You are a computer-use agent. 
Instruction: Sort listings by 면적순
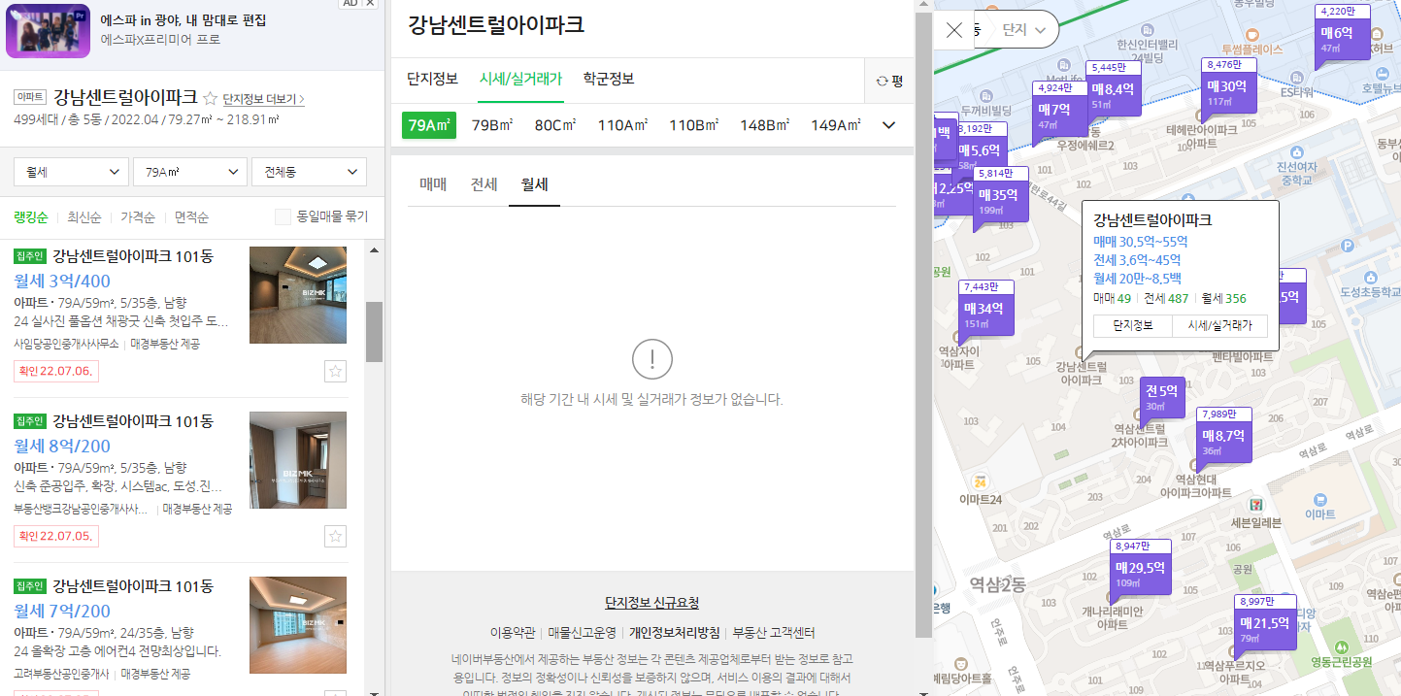(x=191, y=217)
